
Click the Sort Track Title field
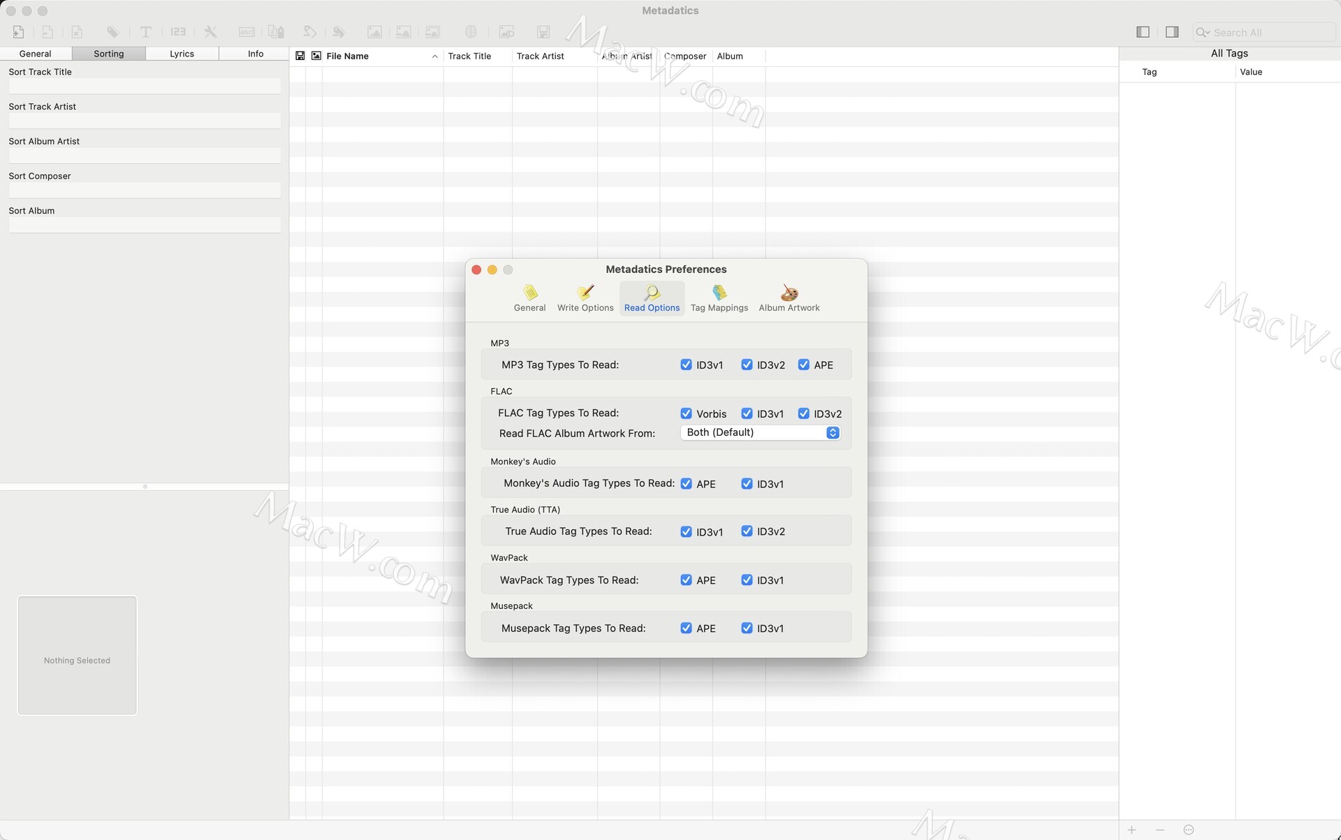pyautogui.click(x=145, y=87)
